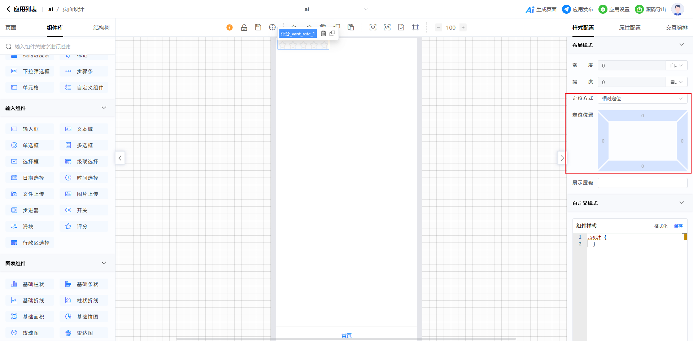Switch to the 结构树 tab

(x=101, y=28)
